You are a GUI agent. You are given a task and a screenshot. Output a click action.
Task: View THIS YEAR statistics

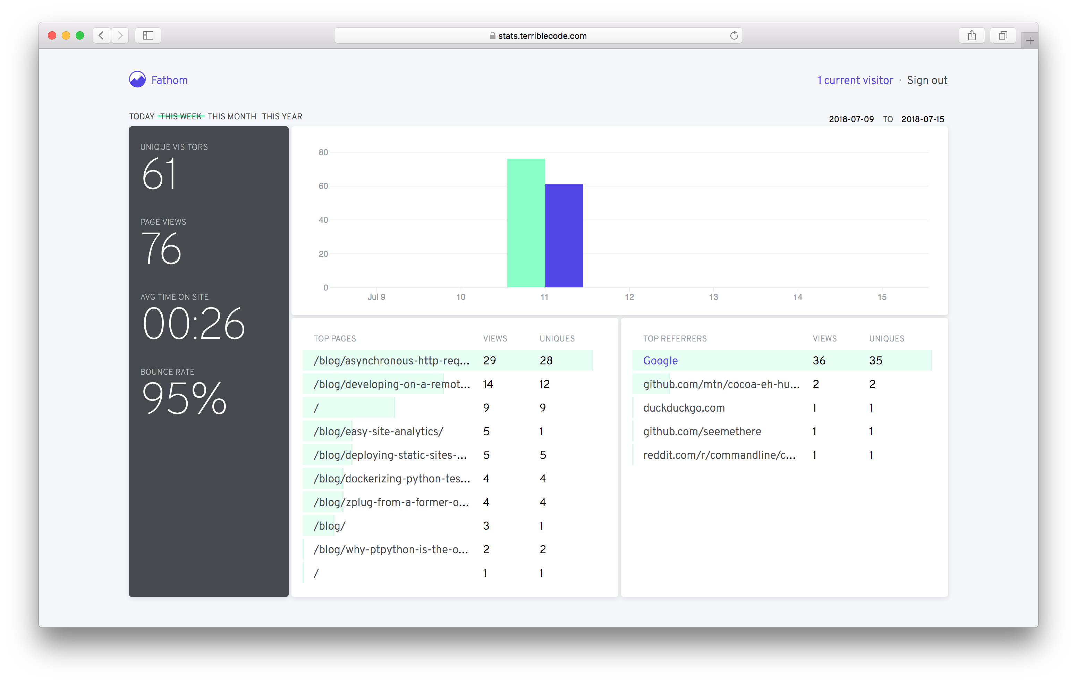pos(282,116)
